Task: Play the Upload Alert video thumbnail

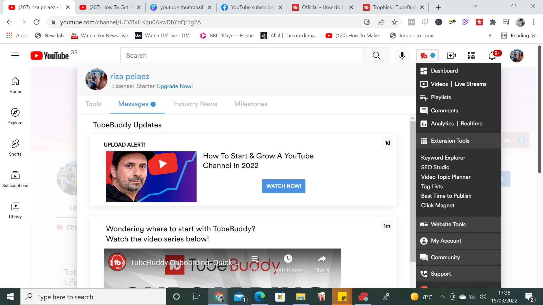Action: click(x=151, y=177)
